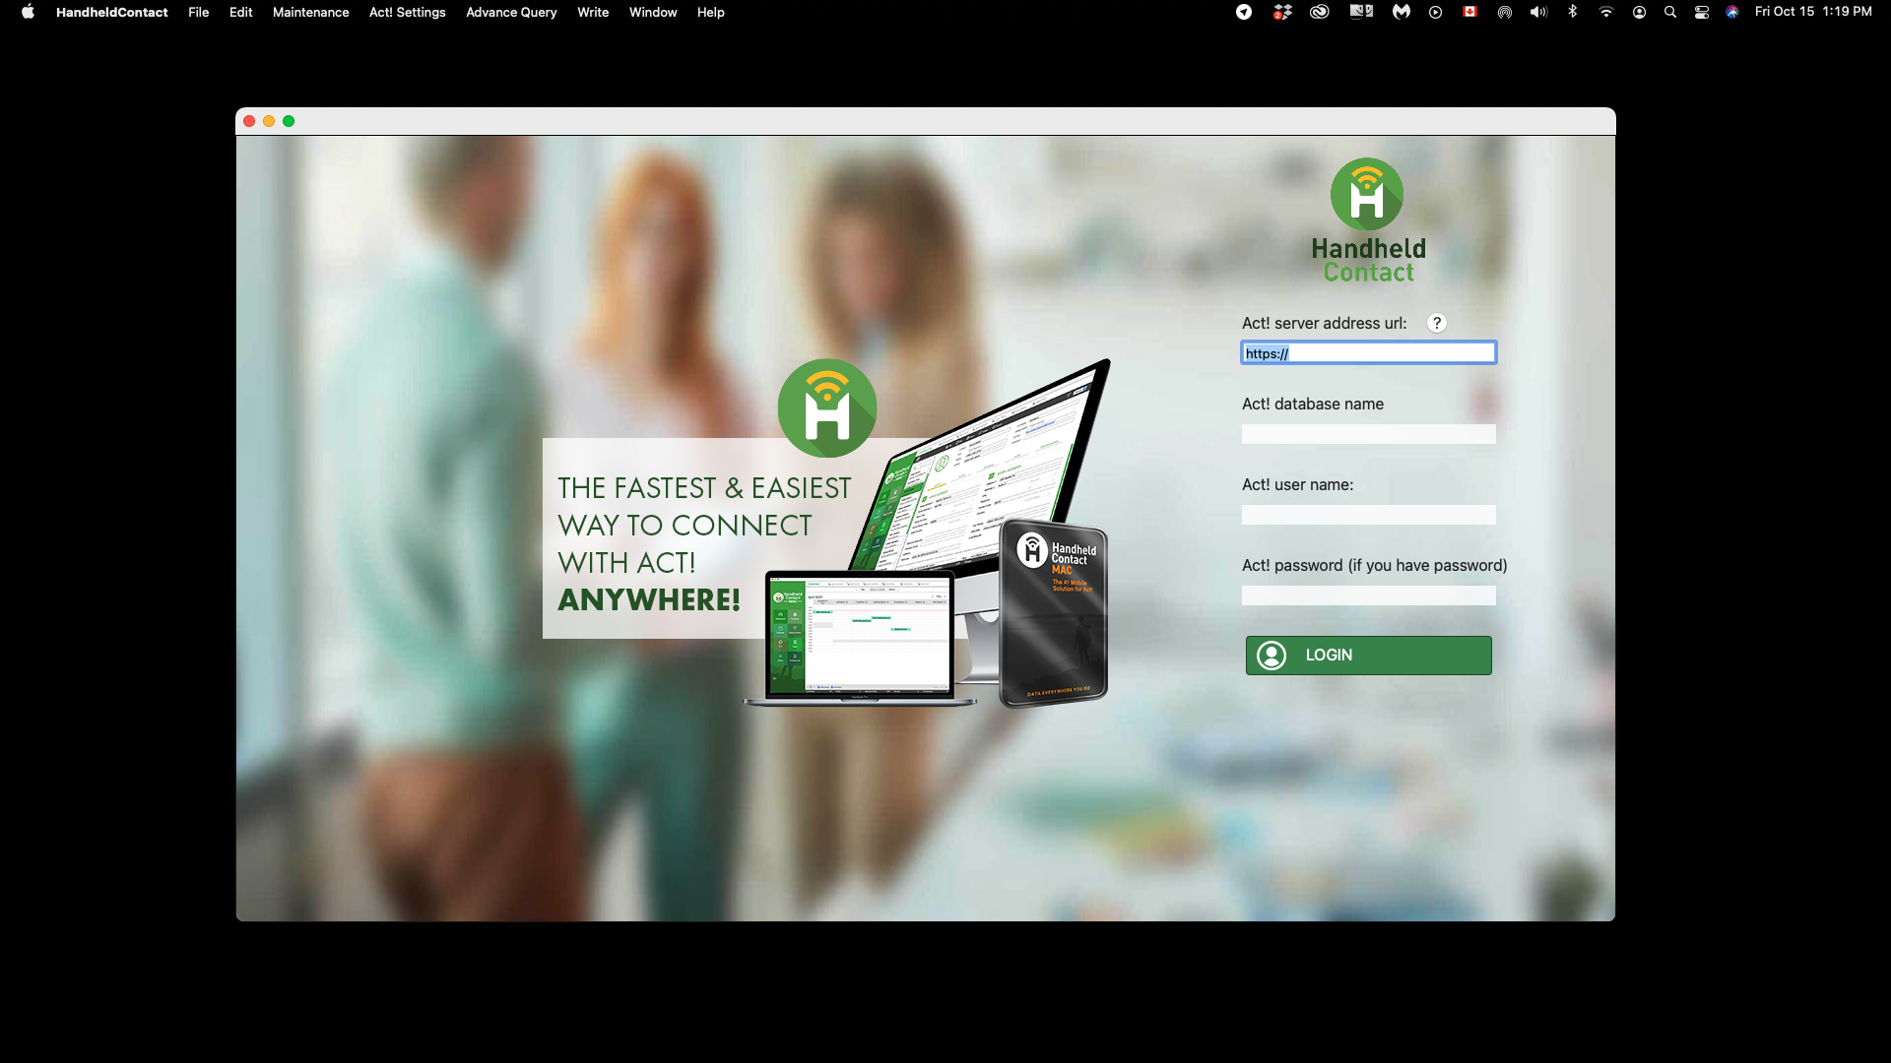Viewport: 1891px width, 1063px height.
Task: Click the Handheld Contact logo above the form
Action: (x=1368, y=220)
